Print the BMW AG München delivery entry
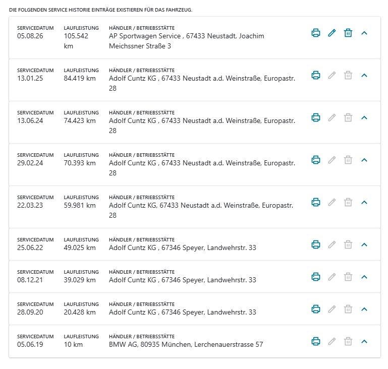Image resolution: width=388 pixels, height=369 pixels. tap(315, 341)
